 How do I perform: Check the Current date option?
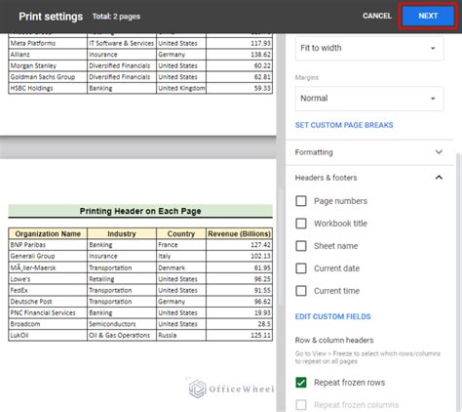click(x=301, y=268)
